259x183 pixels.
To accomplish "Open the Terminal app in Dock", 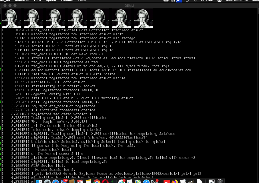I will [x=113, y=181].
